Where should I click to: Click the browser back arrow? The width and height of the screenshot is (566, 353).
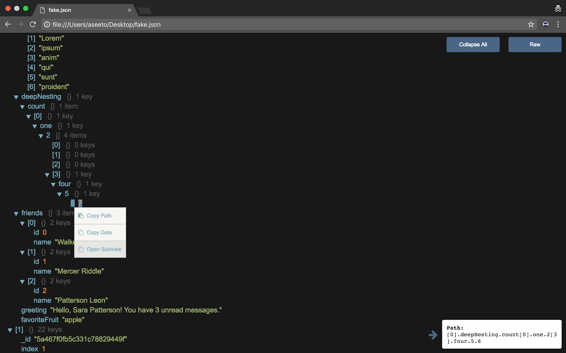click(x=8, y=25)
